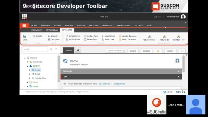Screen dimensions: 208x117
Task: Click the Collapse button
Action: (x=146, y=51)
